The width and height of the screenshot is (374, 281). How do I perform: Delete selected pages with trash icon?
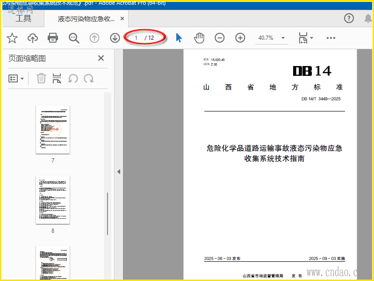click(41, 78)
